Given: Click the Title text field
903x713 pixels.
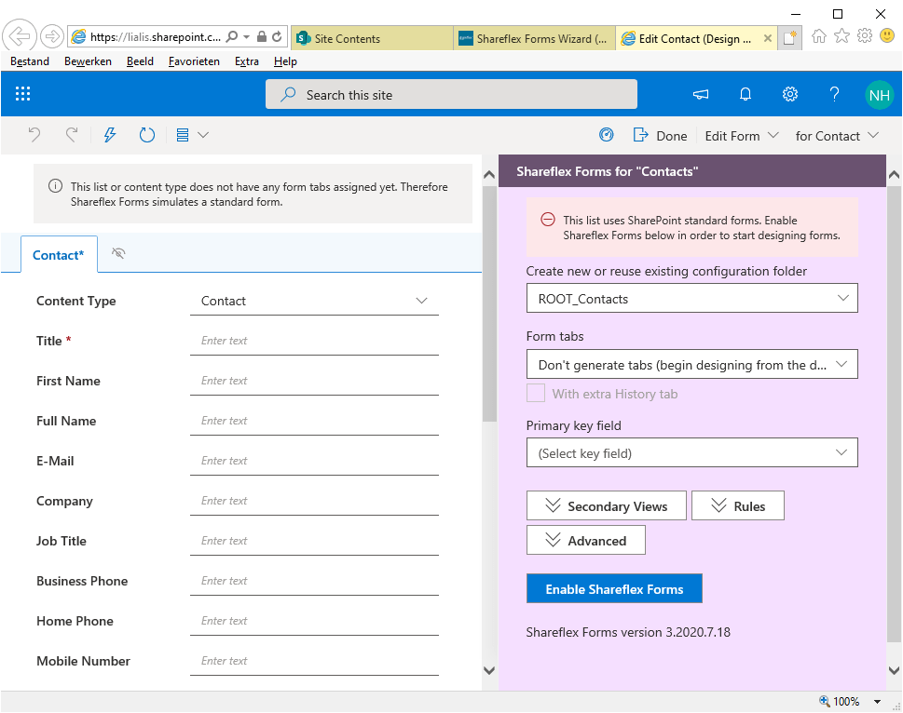Looking at the screenshot, I should pyautogui.click(x=314, y=341).
